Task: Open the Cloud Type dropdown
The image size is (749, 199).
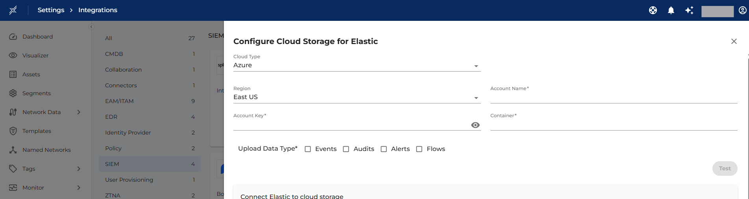Action: click(x=357, y=66)
